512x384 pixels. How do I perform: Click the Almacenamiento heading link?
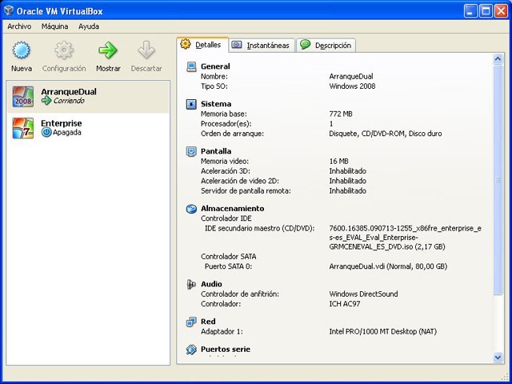pyautogui.click(x=232, y=209)
